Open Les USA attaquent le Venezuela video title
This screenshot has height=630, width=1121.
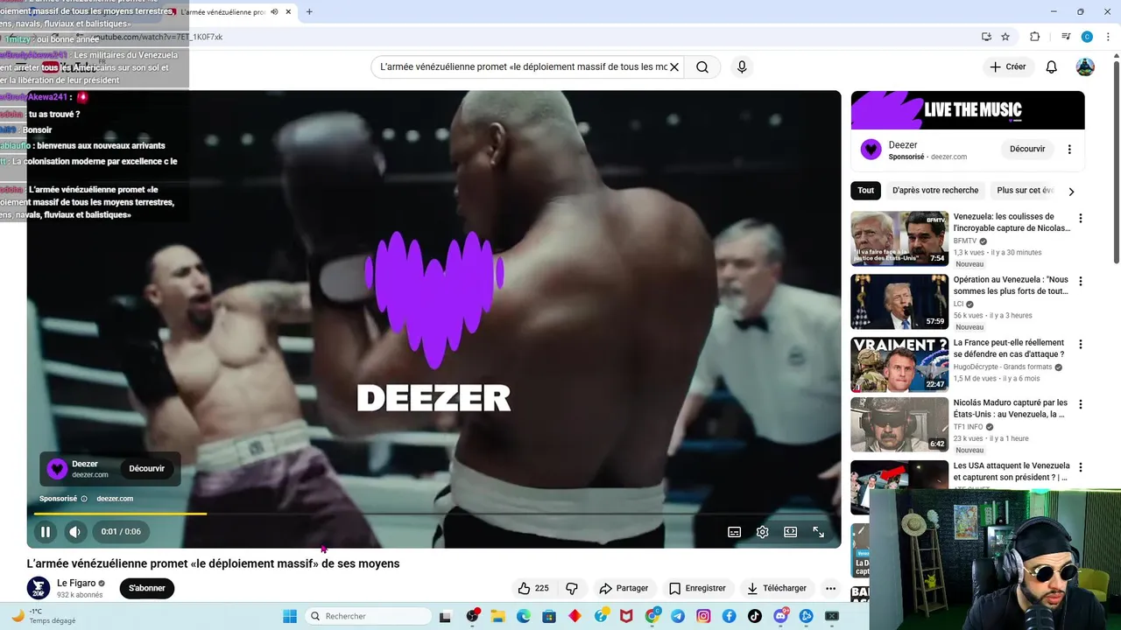(x=1012, y=472)
